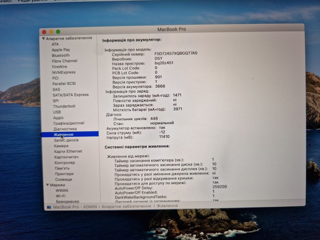Screen dimensions: 320x240
Task: Click serial number F5D72457XQBGQT7A0
Action: point(176,53)
